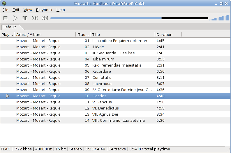This screenshot has height=153, width=231.
Task: Sort by the Duration column header
Action: tap(168, 34)
